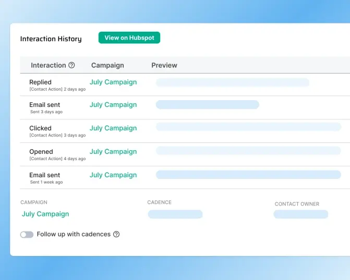Screen dimensions: 350x280
Task: Open July Campaign link in the Clicked row
Action: tap(113, 128)
